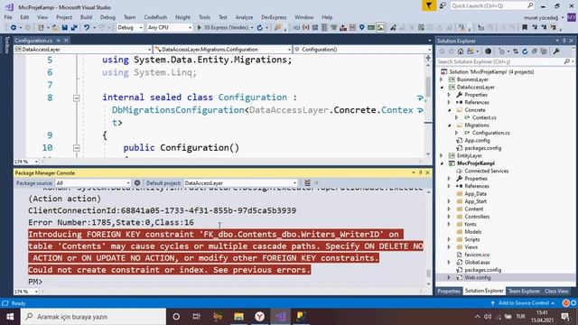Switch to the Team Explorer tab

click(524, 291)
